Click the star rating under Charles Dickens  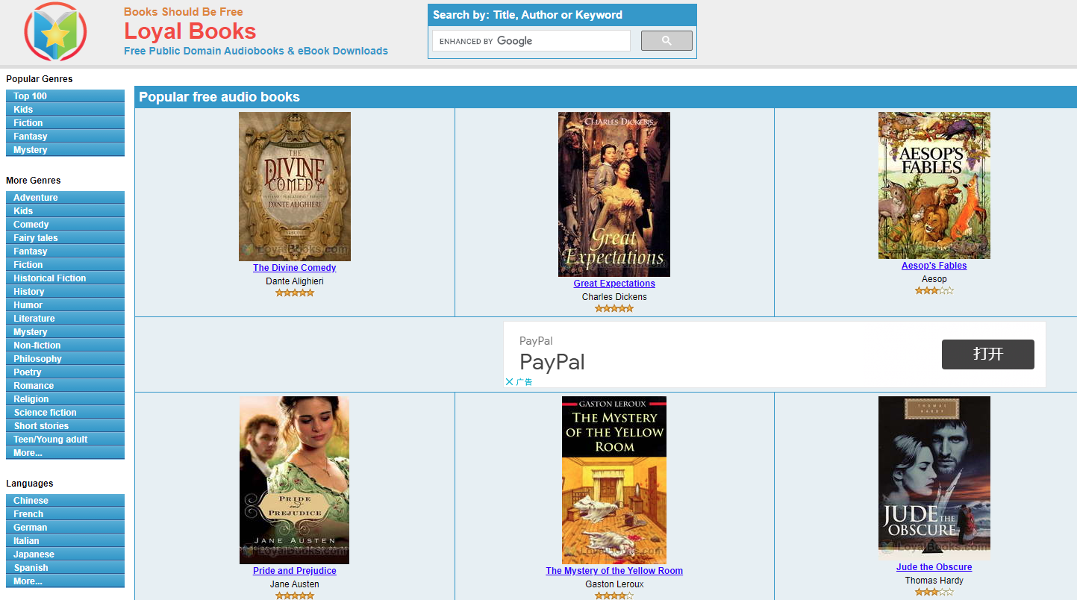coord(614,308)
